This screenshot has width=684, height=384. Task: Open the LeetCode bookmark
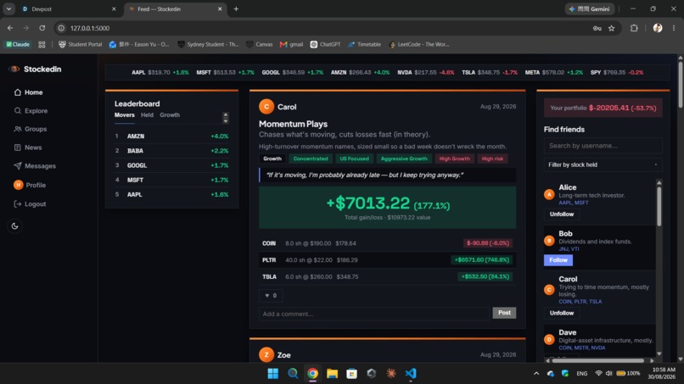(x=419, y=44)
